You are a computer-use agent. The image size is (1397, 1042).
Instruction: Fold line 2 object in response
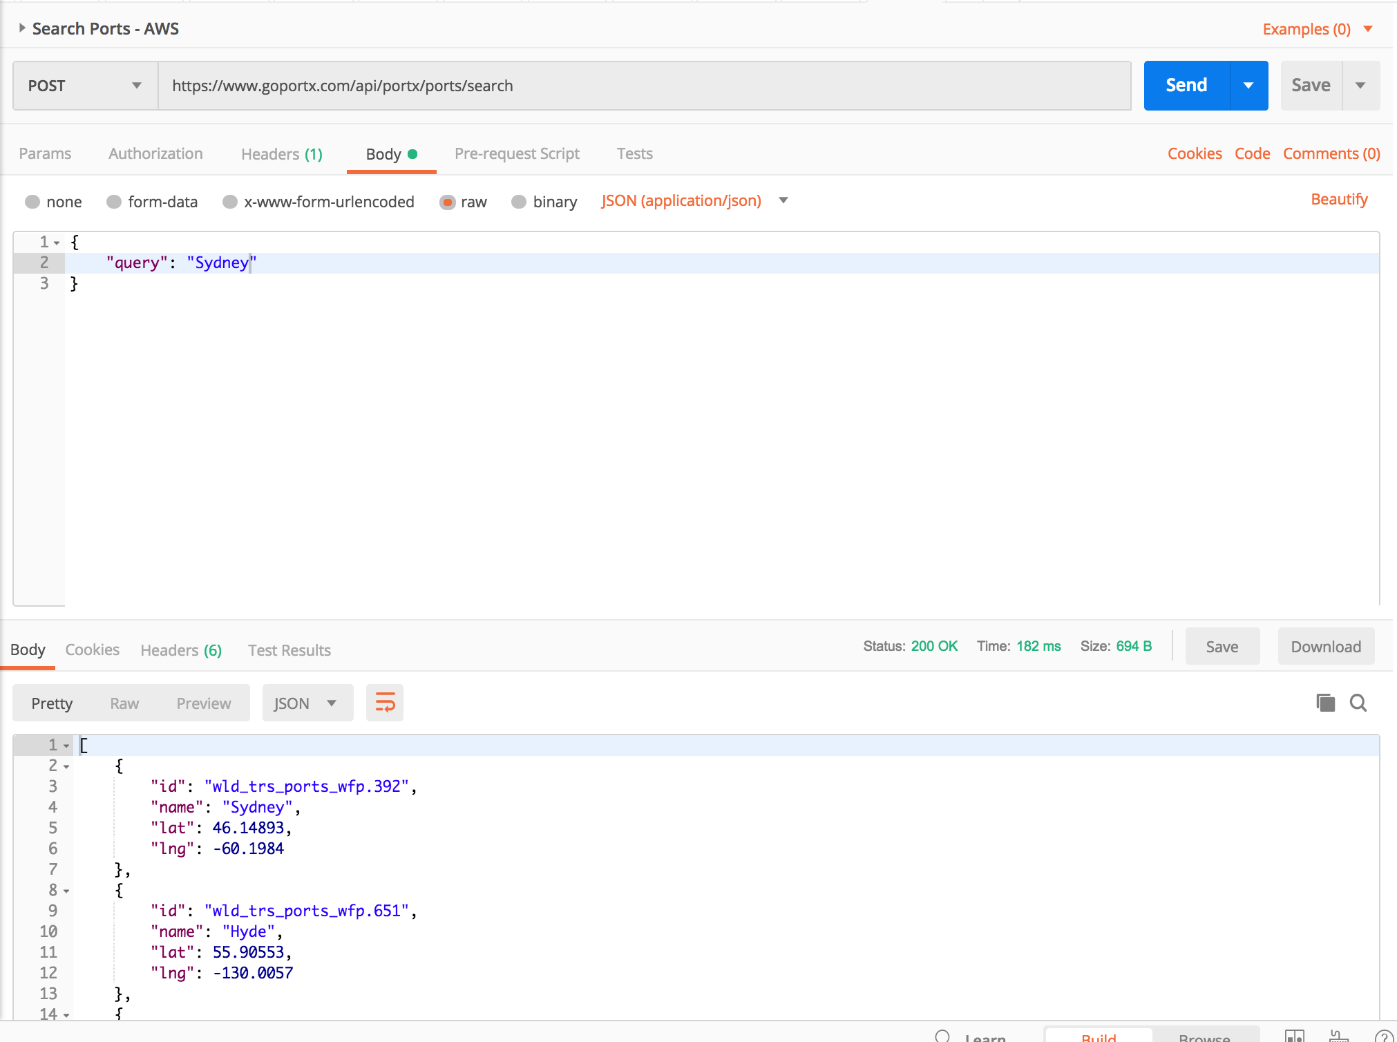click(x=66, y=766)
